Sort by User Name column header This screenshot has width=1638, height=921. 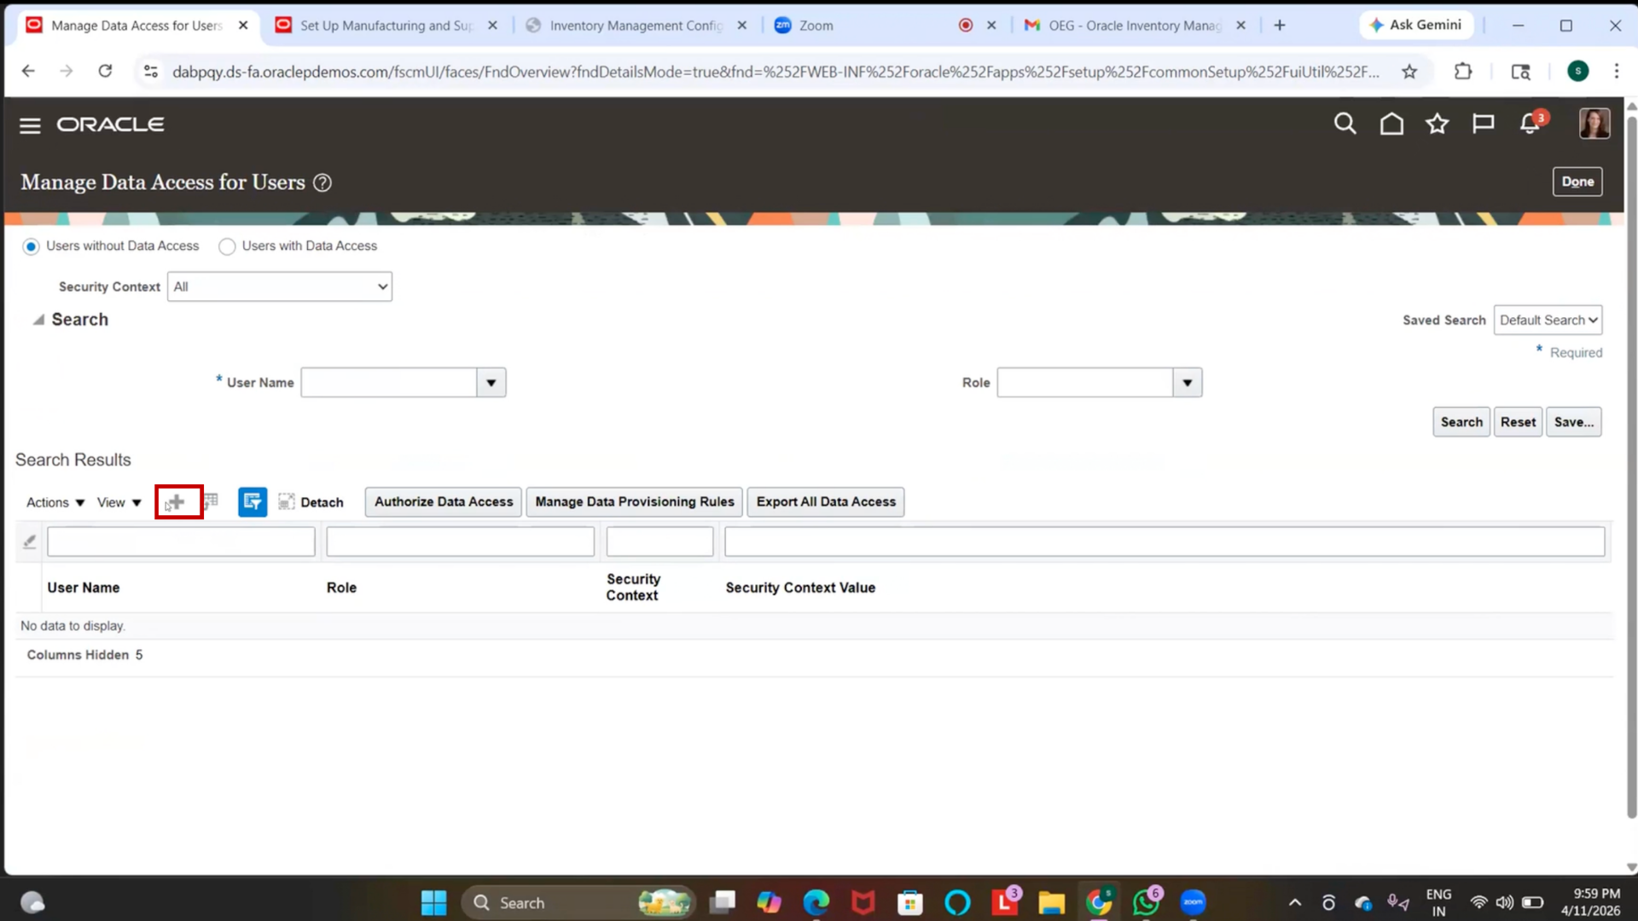click(84, 588)
